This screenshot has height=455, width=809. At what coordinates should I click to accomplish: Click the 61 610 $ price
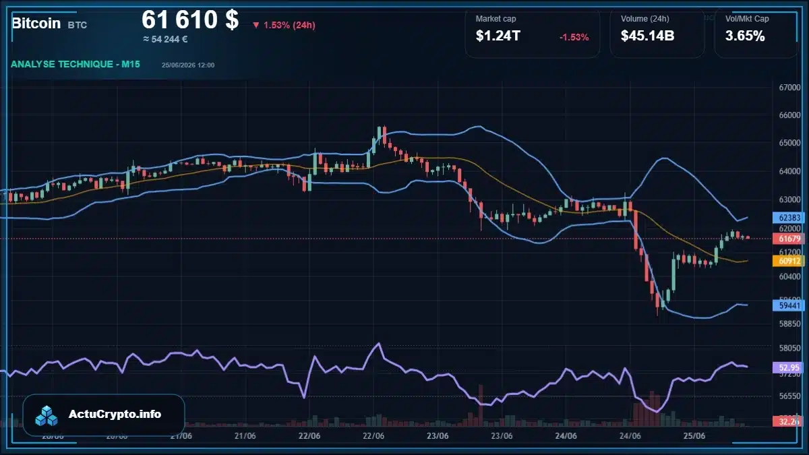[x=190, y=20]
